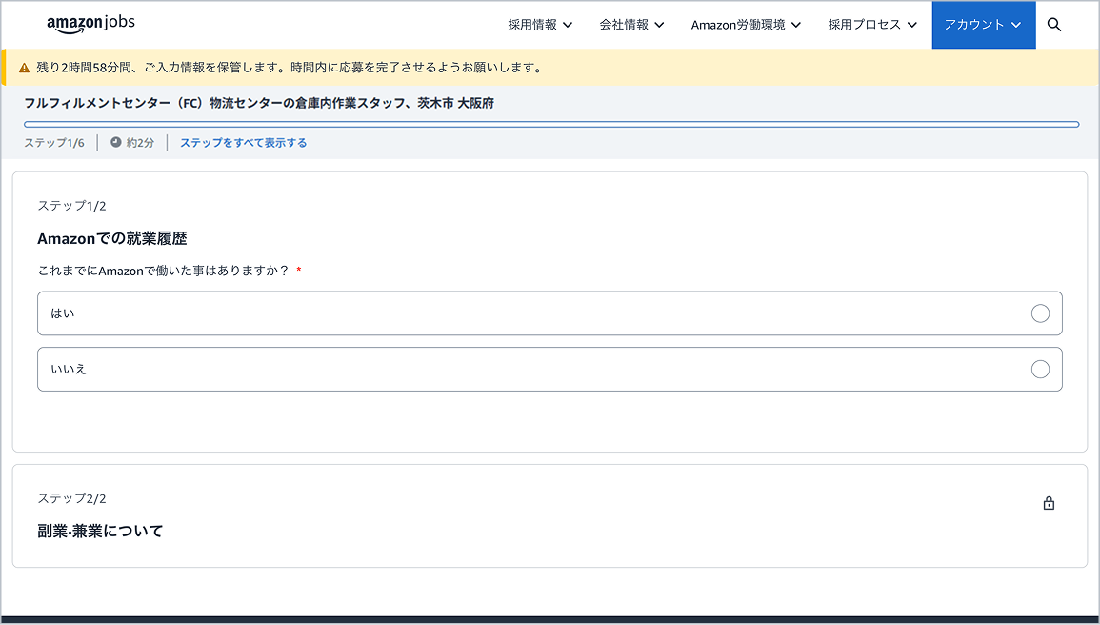Click the clock icon beside 約2分

(116, 142)
